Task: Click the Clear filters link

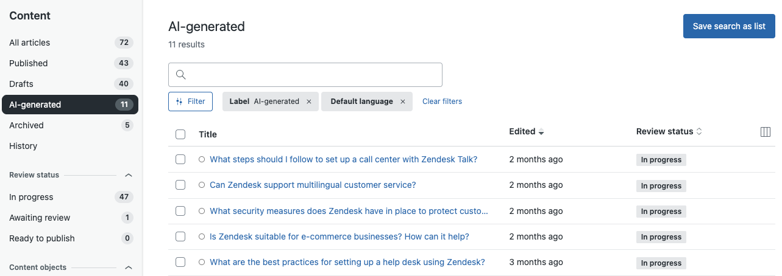Action: (442, 102)
